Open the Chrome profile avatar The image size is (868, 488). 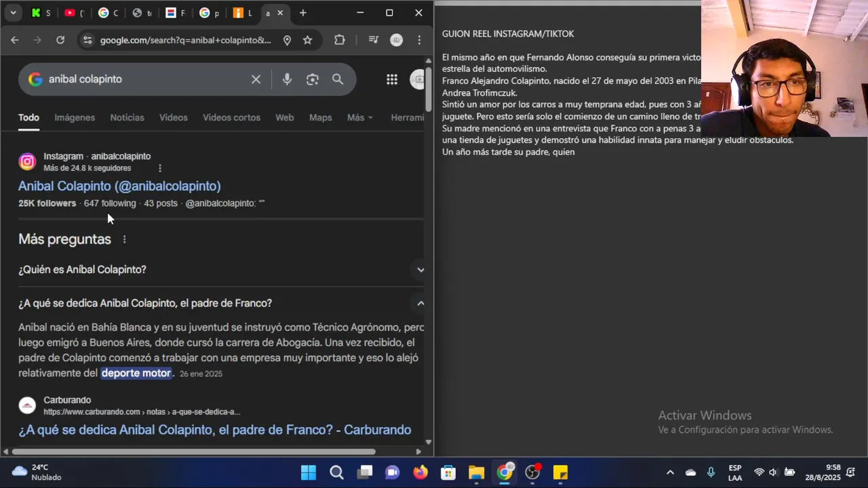(x=397, y=40)
